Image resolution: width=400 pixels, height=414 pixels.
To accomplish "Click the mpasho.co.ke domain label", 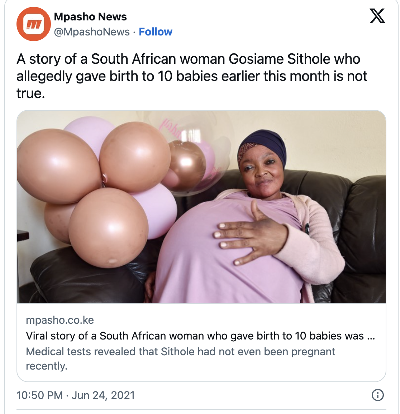I will (x=60, y=320).
